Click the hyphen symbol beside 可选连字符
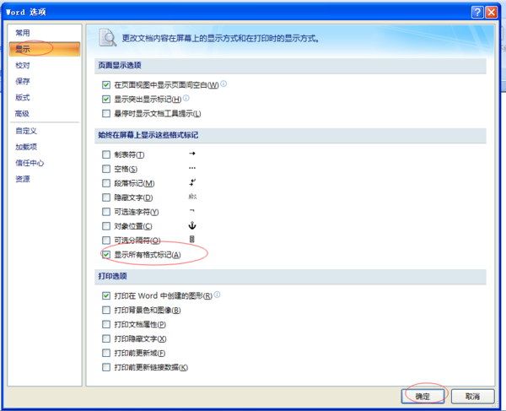The height and width of the screenshot is (411, 506). pos(192,210)
